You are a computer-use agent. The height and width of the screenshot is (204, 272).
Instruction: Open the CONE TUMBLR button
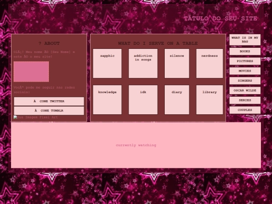[49, 110]
